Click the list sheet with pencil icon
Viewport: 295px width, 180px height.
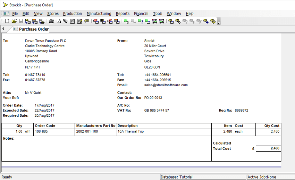coord(79,21)
